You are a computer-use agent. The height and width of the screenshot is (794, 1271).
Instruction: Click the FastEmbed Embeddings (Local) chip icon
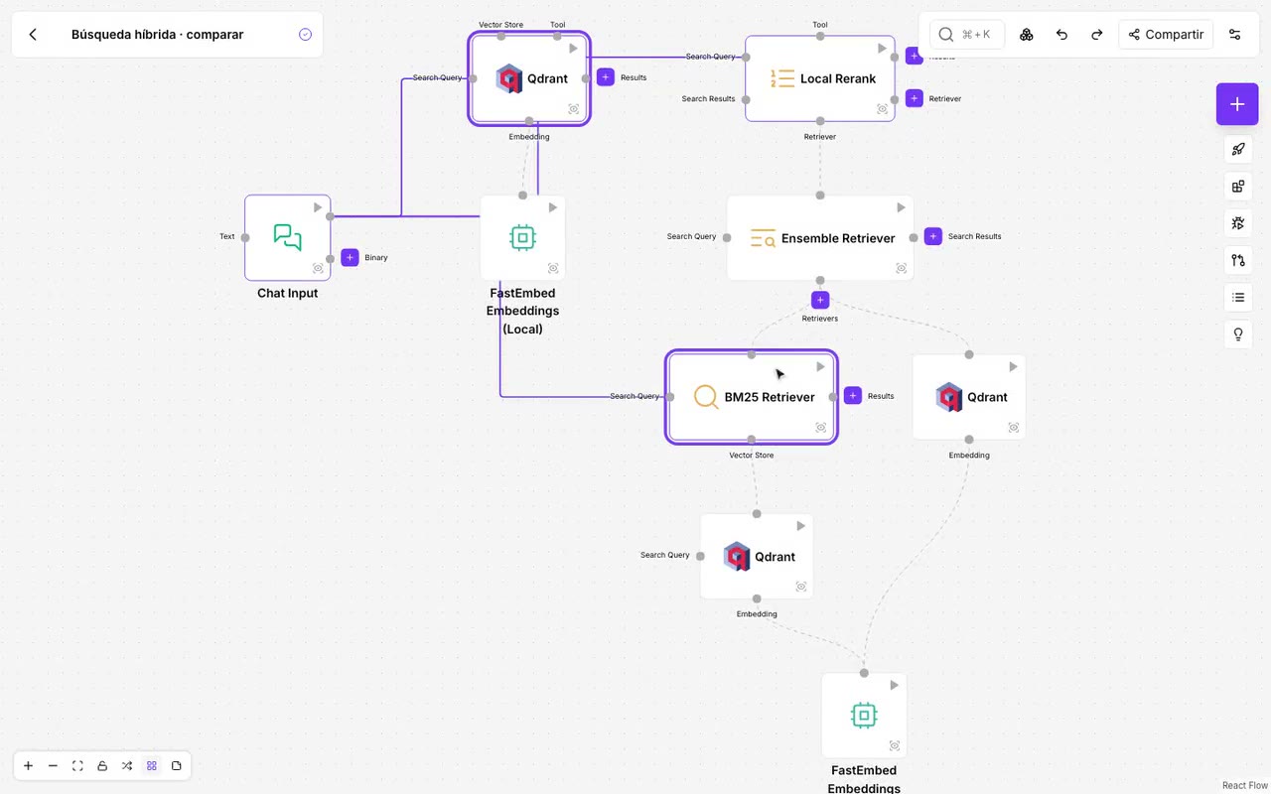523,238
